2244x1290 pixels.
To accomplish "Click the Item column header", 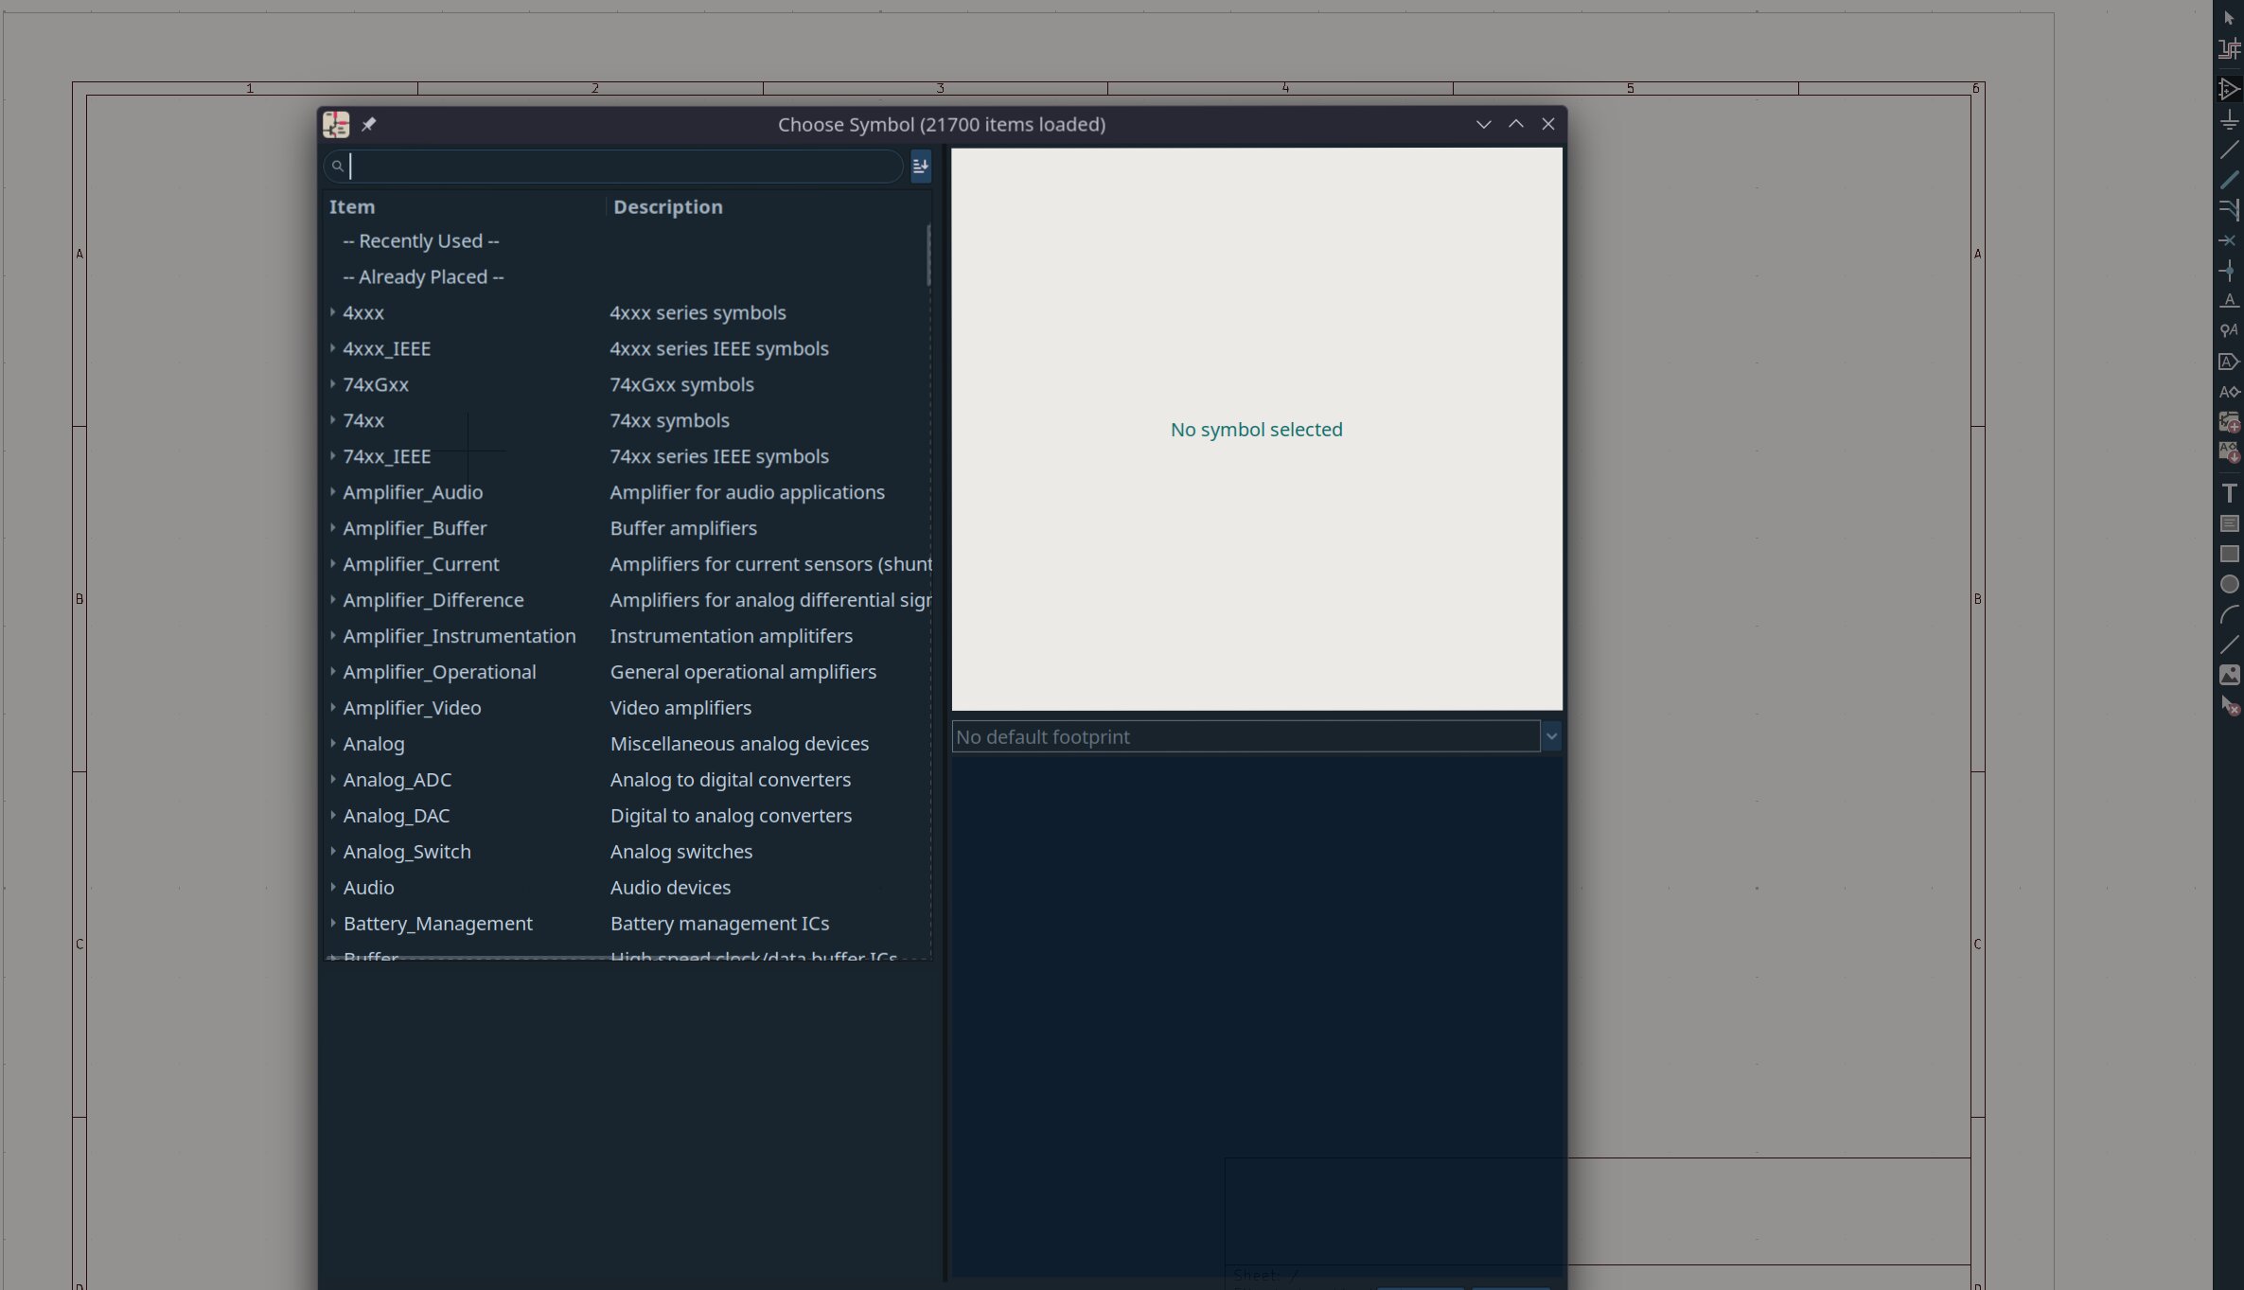I will click(464, 206).
